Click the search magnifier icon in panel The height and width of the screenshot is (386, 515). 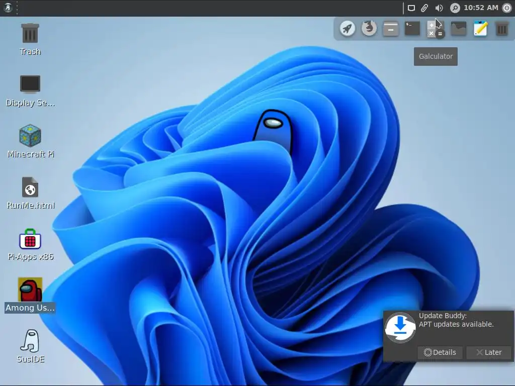tap(455, 8)
